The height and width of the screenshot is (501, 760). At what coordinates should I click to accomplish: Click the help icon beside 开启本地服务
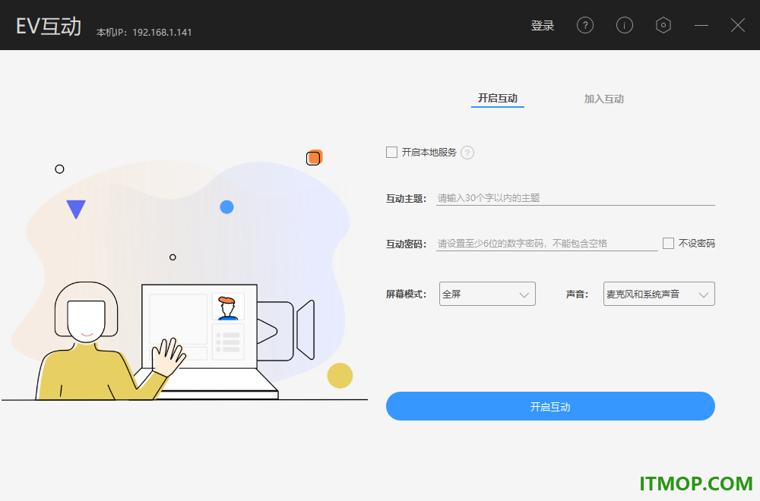467,153
